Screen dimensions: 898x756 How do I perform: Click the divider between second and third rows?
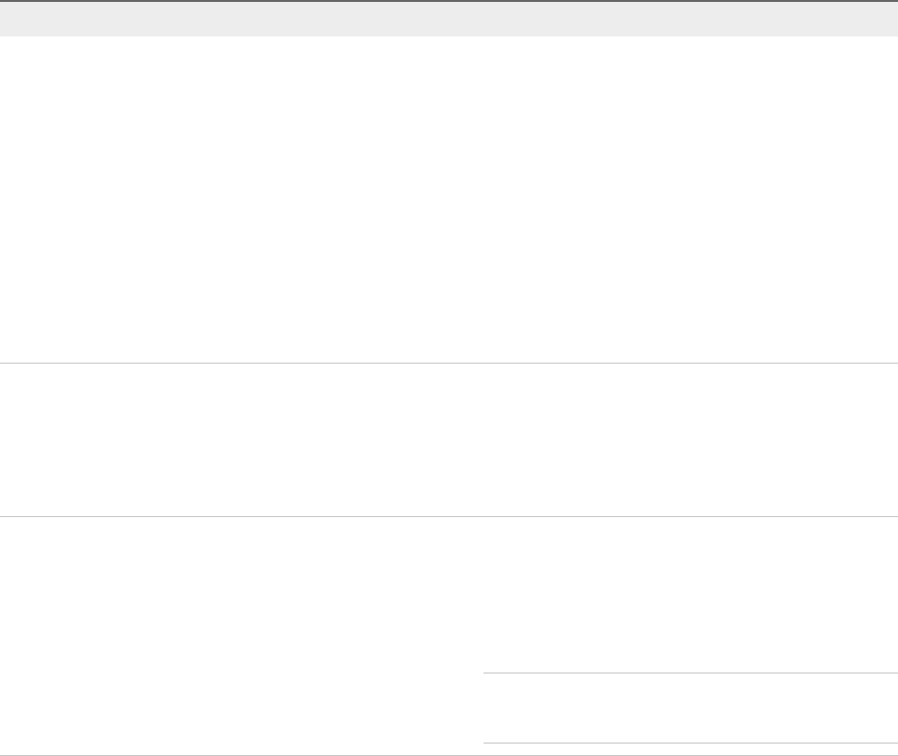(x=449, y=517)
